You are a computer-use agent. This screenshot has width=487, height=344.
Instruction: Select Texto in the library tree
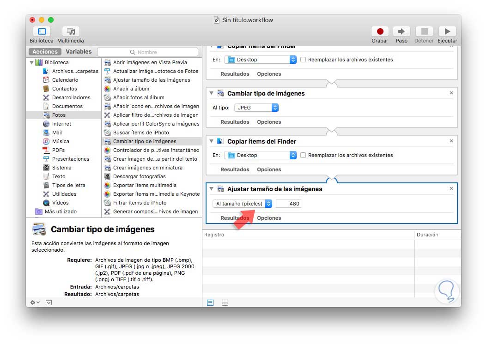(x=59, y=177)
